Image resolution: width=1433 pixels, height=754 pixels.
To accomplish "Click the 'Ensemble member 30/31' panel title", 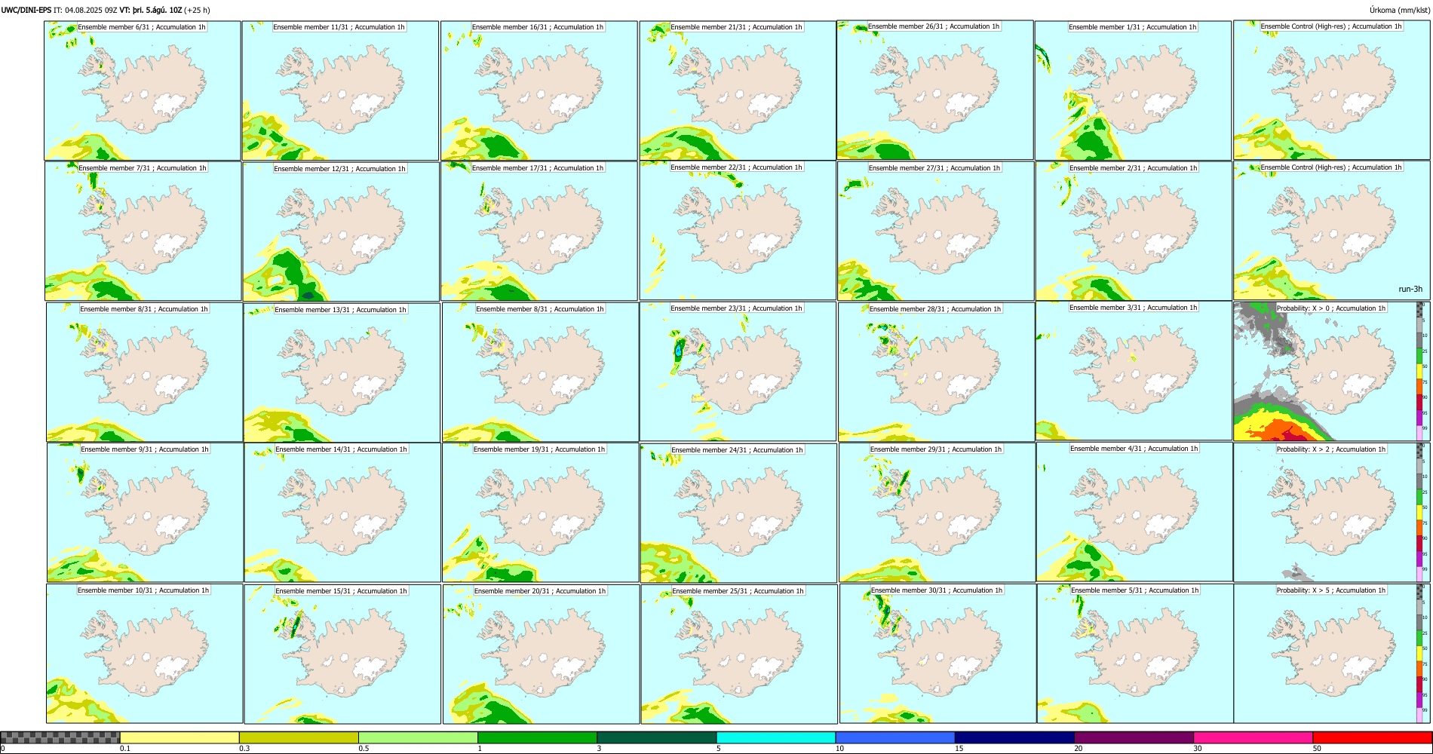I will [x=905, y=590].
